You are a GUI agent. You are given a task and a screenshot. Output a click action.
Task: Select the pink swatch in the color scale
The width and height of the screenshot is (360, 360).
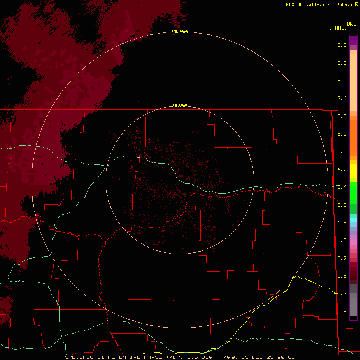(353, 242)
